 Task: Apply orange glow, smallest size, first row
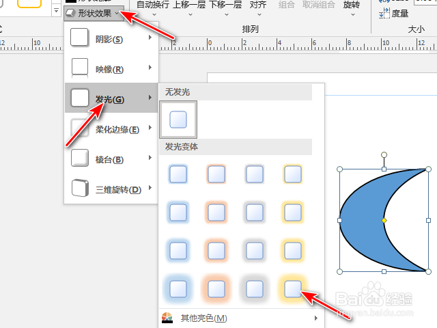tap(216, 174)
